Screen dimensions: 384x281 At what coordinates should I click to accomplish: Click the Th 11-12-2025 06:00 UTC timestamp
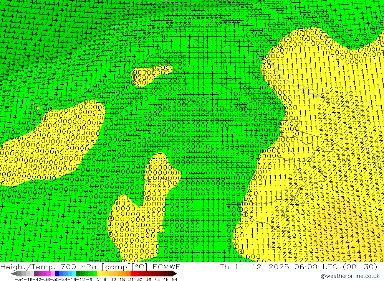[x=279, y=266]
